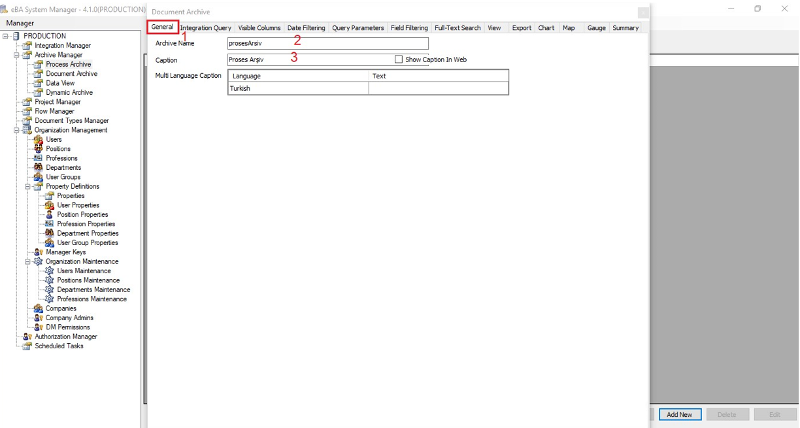Click the Edit button
800x428 pixels.
coord(775,415)
